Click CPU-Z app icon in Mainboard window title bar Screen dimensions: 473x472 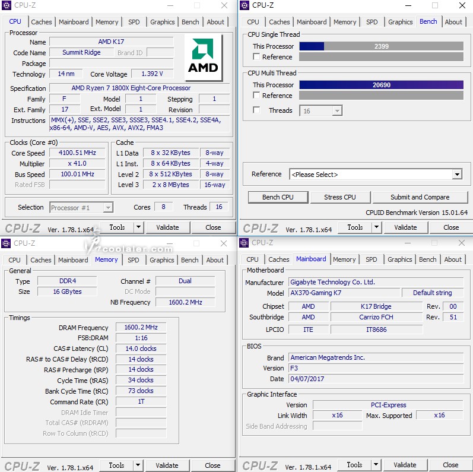pyautogui.click(x=244, y=243)
